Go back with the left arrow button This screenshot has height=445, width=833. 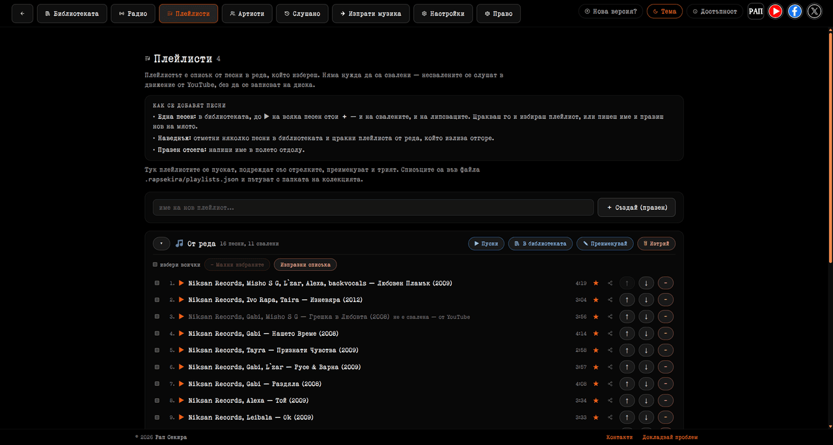click(22, 14)
